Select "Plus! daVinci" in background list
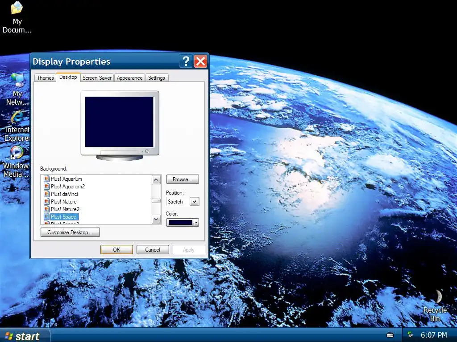 64,194
